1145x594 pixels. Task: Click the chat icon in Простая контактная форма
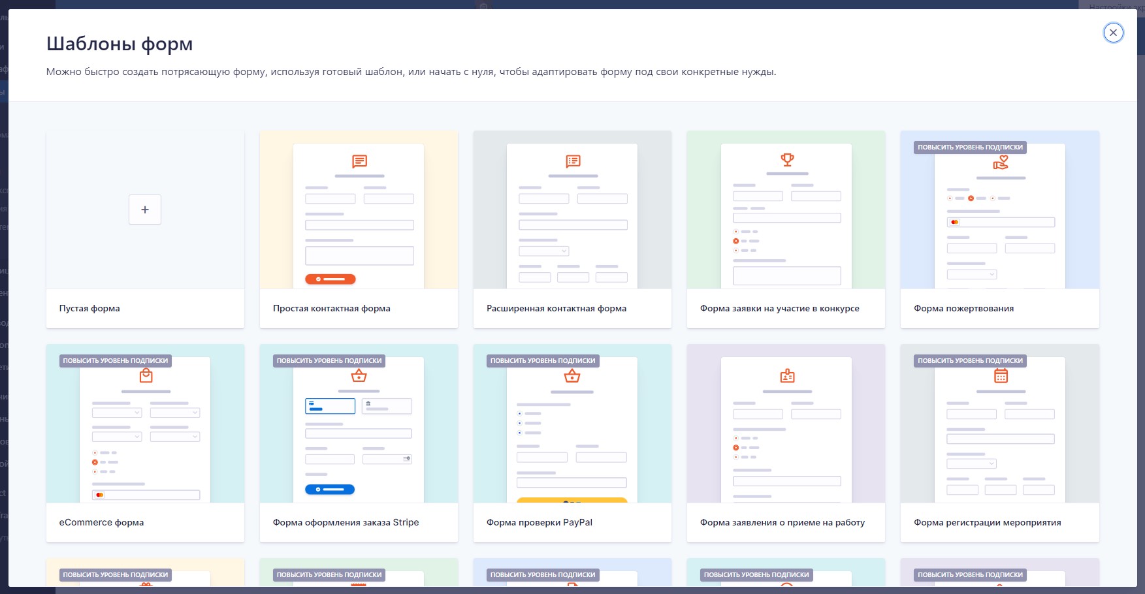click(359, 161)
